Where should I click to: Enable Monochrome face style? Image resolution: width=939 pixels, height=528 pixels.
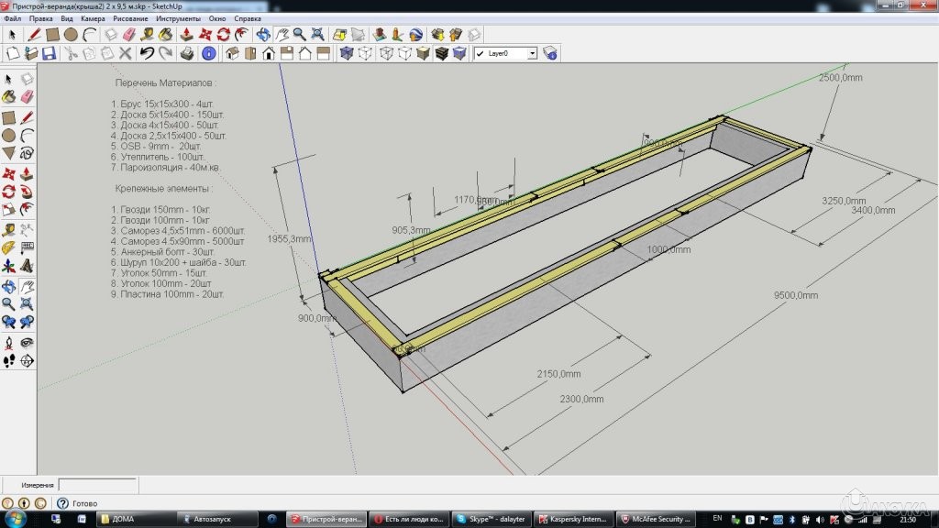[x=461, y=54]
